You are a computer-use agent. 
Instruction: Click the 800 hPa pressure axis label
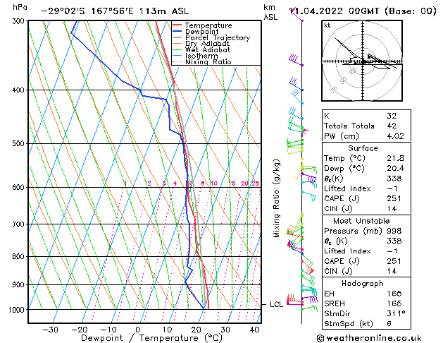pyautogui.click(x=20, y=256)
